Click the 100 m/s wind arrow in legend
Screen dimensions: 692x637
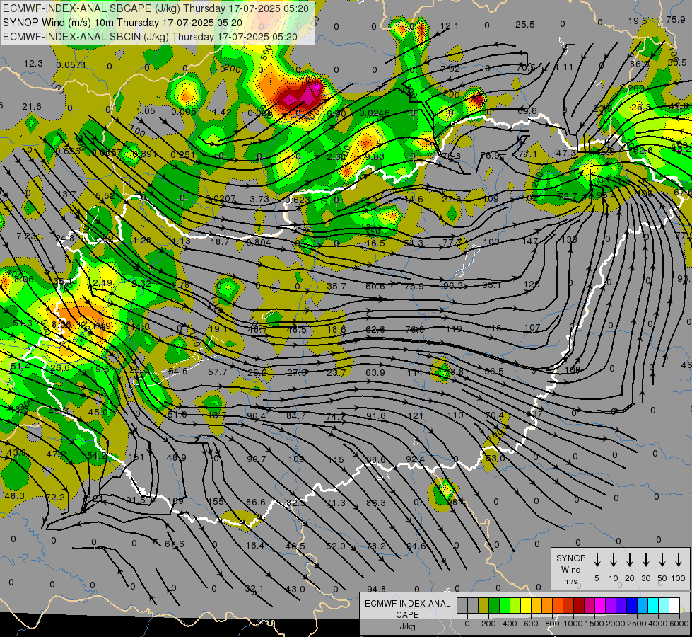pyautogui.click(x=679, y=560)
